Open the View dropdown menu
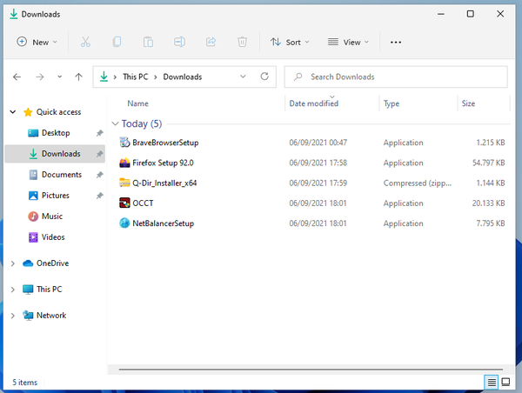Image resolution: width=522 pixels, height=393 pixels. pos(348,42)
